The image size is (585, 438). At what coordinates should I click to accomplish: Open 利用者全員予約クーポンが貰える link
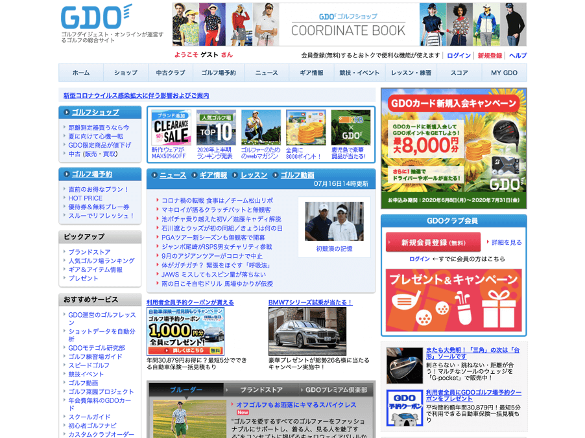pyautogui.click(x=190, y=303)
